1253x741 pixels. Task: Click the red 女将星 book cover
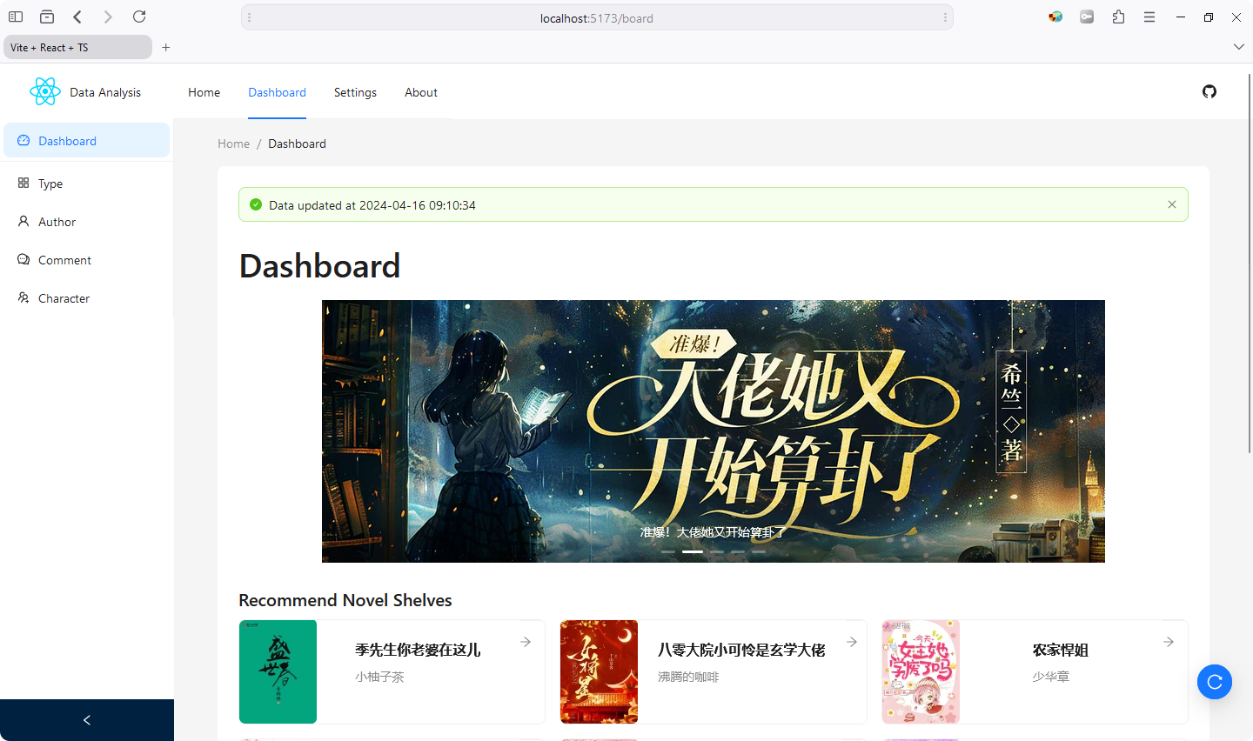coord(599,671)
